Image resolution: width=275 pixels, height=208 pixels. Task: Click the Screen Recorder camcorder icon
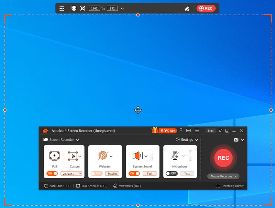tap(46, 140)
